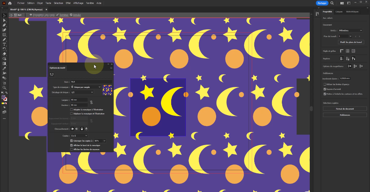
Task: Click the Pattern Tile tool icon
Action: (52, 74)
